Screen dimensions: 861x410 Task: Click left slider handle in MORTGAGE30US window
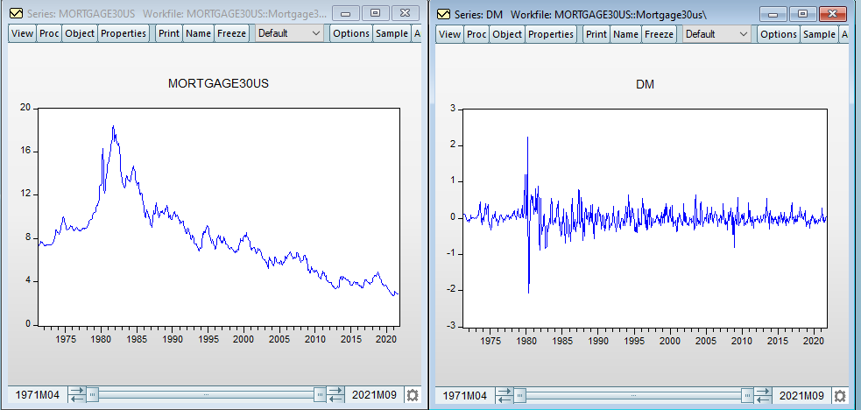(x=93, y=394)
